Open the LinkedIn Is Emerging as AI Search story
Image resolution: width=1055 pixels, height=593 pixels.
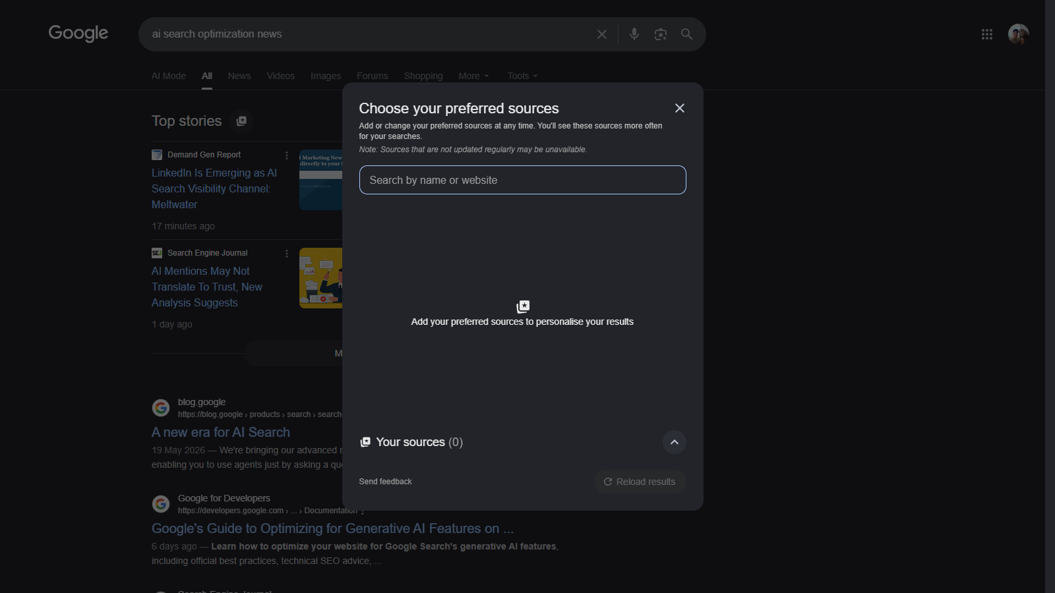[x=215, y=188]
